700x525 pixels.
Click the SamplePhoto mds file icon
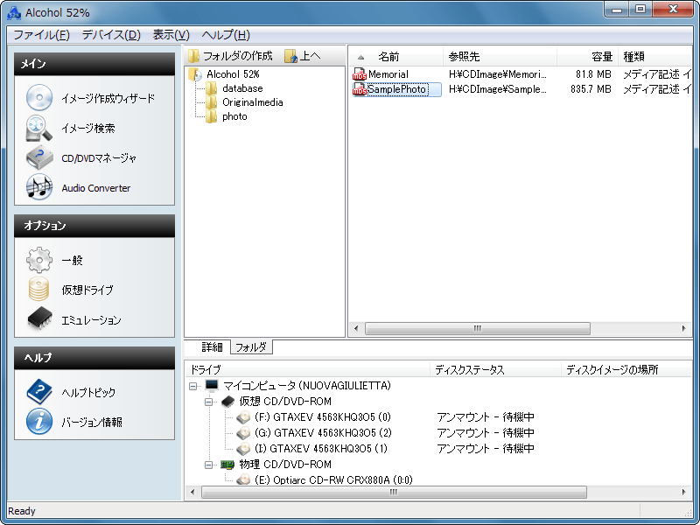pos(360,89)
